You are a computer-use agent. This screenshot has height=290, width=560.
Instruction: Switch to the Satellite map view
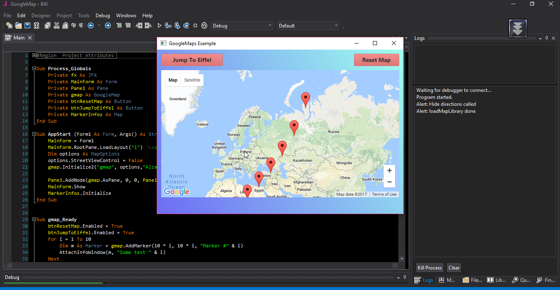(x=192, y=80)
